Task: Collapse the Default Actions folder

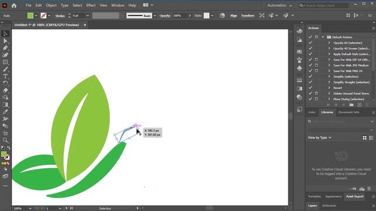Action: pyautogui.click(x=323, y=37)
